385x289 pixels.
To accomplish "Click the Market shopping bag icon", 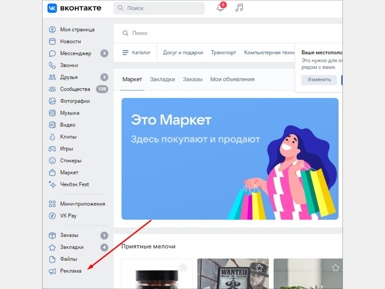I will (x=52, y=172).
